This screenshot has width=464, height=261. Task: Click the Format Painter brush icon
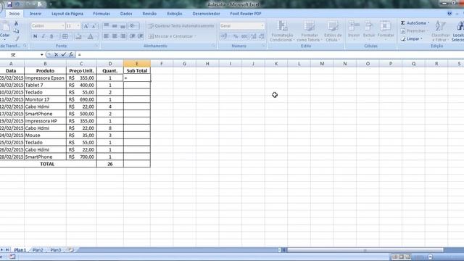pos(17,38)
